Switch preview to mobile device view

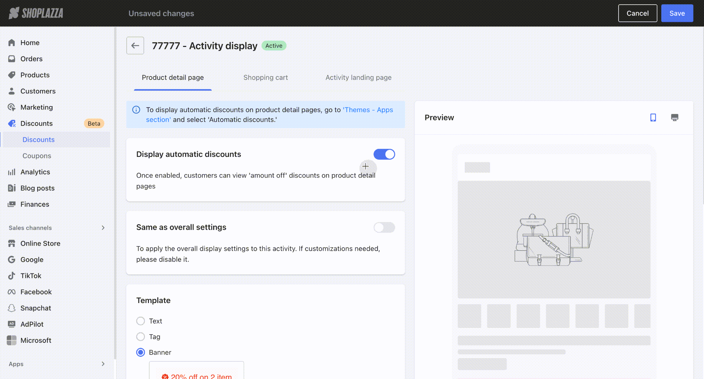click(653, 117)
